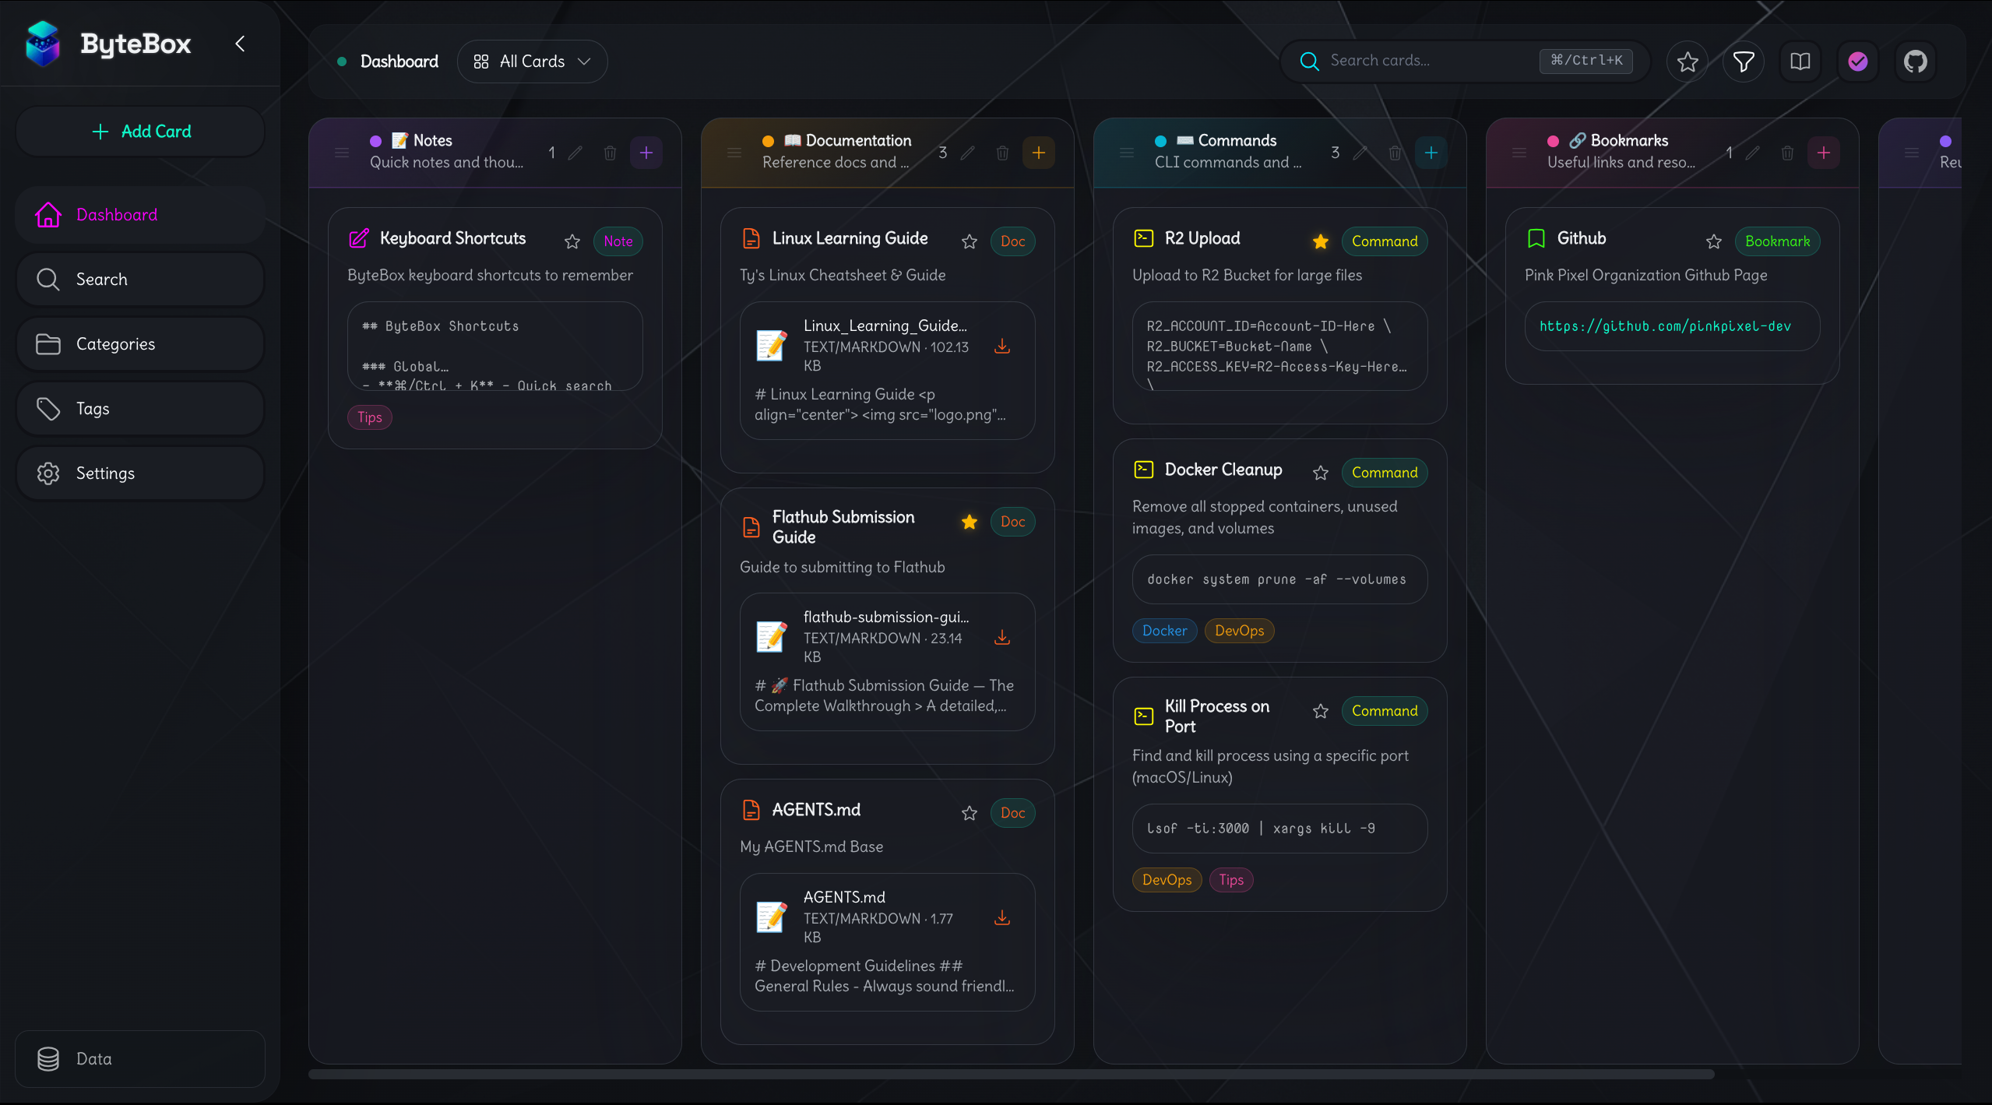
Task: Click the open-book icon in top bar
Action: (1800, 62)
